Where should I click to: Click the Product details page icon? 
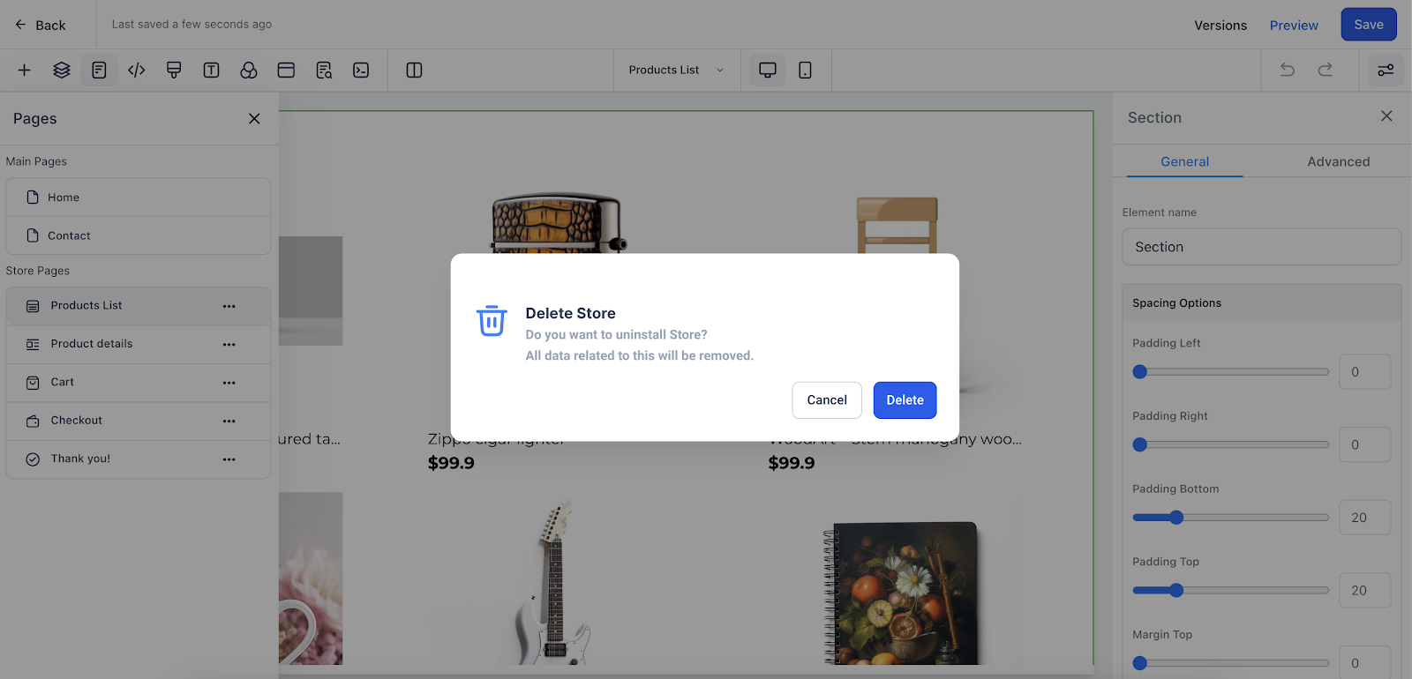click(x=33, y=344)
